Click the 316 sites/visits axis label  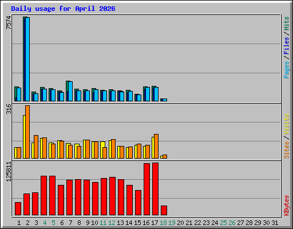9,109
